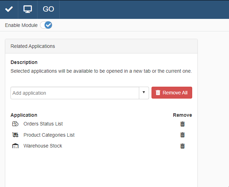Expand the Add application dropdown arrow
This screenshot has height=187, width=229.
pos(144,93)
